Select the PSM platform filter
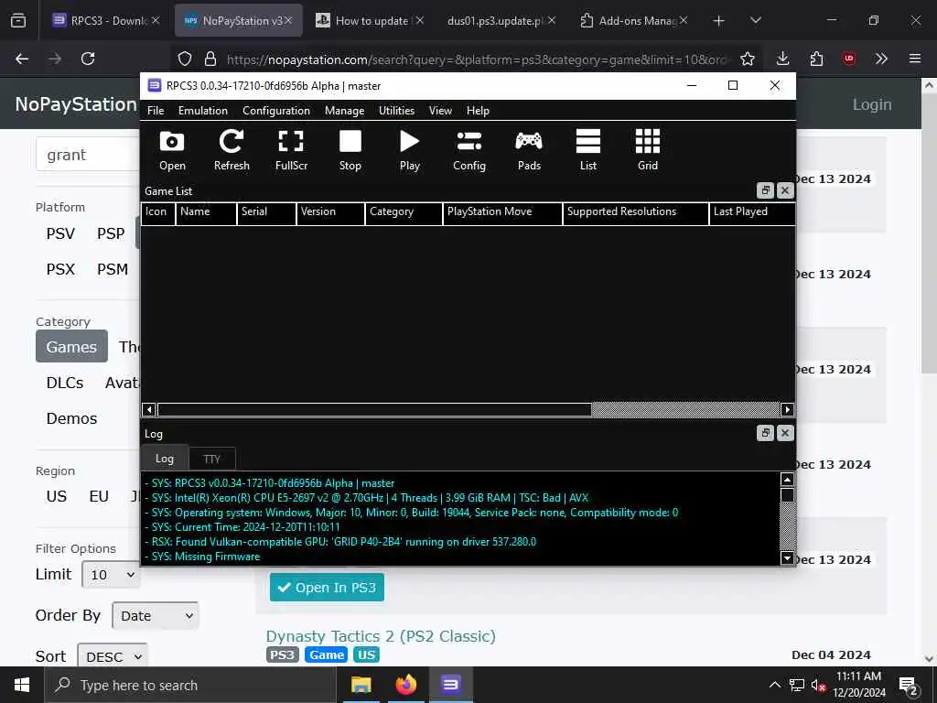937x703 pixels. [113, 270]
